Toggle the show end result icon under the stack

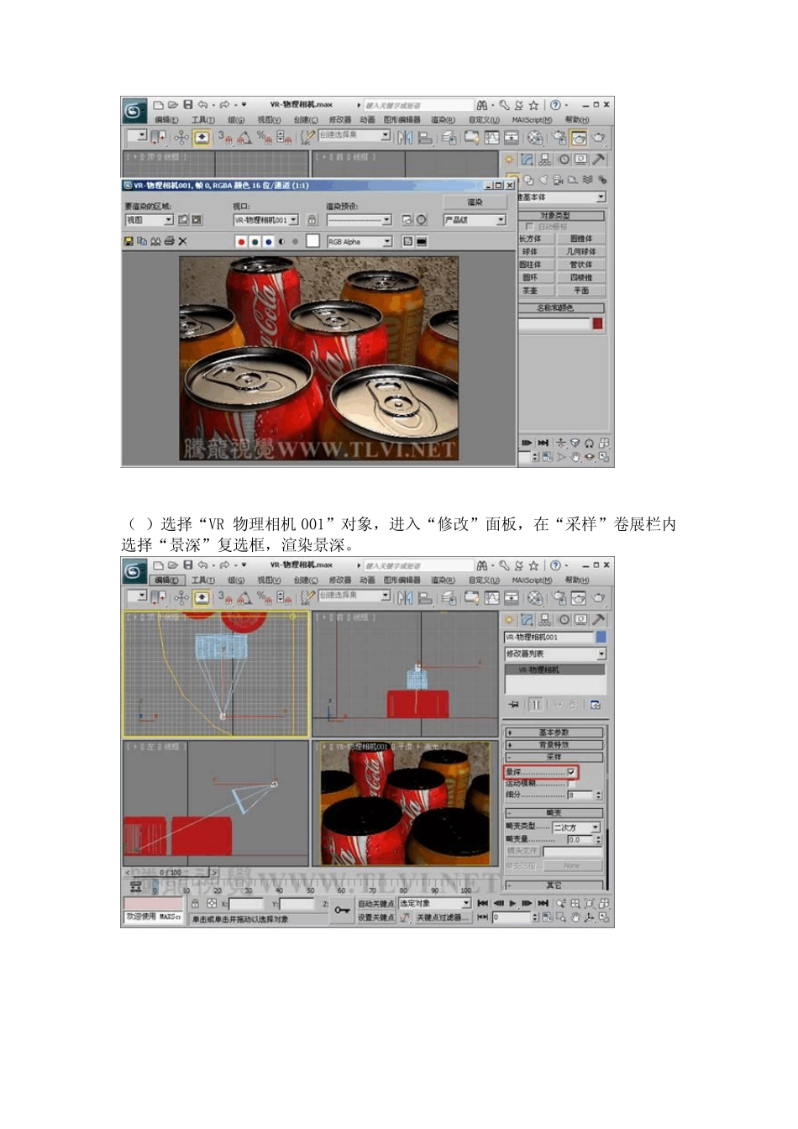click(x=535, y=705)
